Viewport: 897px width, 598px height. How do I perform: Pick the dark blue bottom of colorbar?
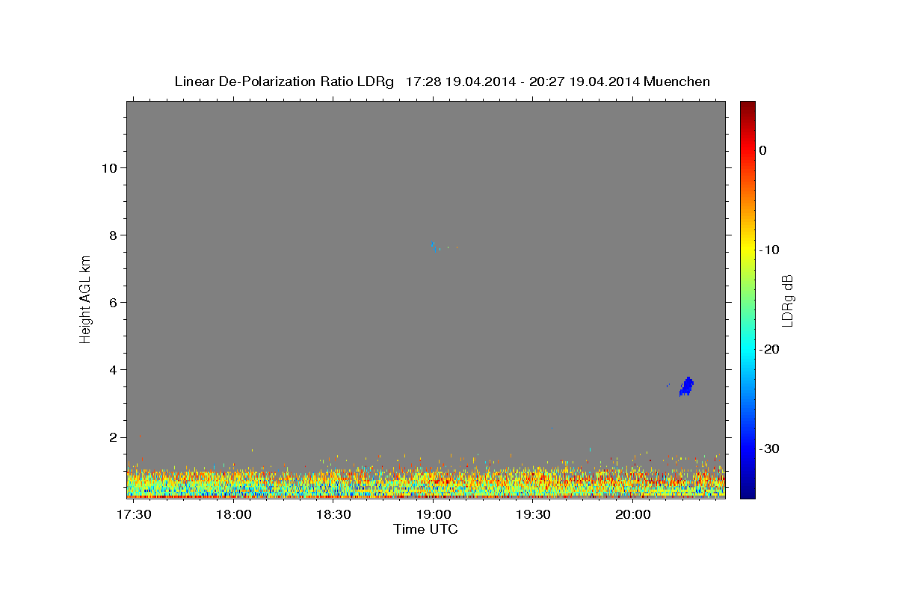tap(747, 492)
